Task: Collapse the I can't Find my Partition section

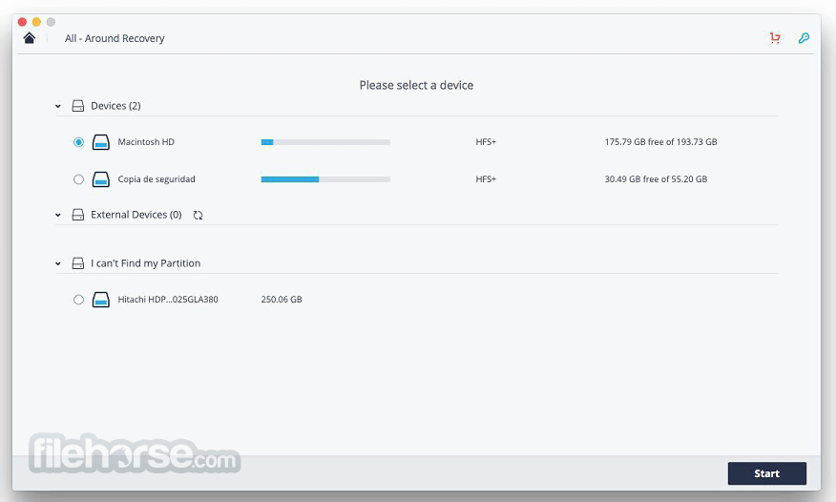Action: point(58,263)
